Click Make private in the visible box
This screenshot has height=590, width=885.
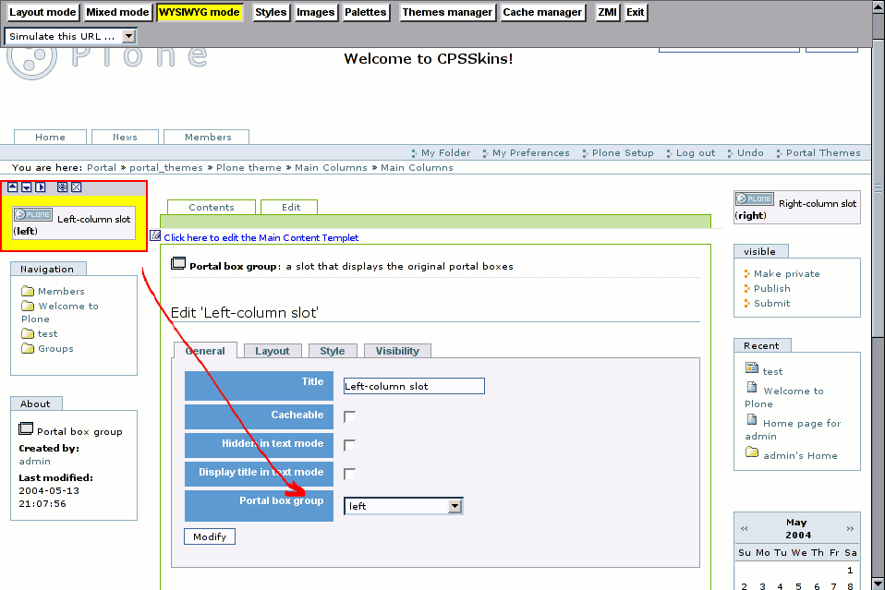pos(787,273)
